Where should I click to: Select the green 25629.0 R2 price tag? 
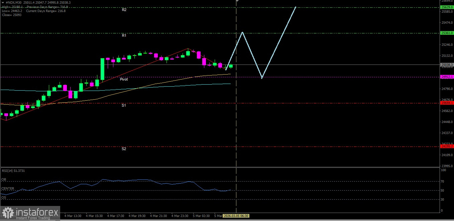point(447,7)
